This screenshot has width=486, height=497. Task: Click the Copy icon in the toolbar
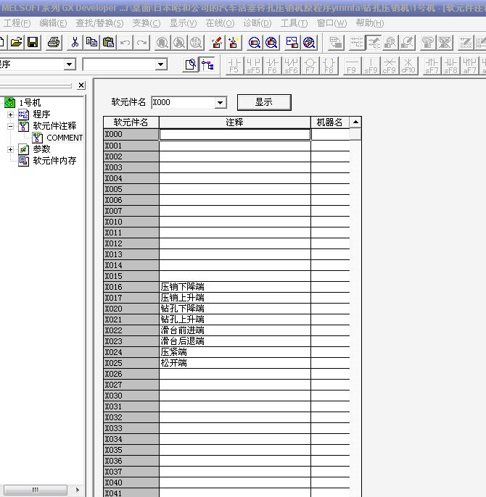coord(91,43)
